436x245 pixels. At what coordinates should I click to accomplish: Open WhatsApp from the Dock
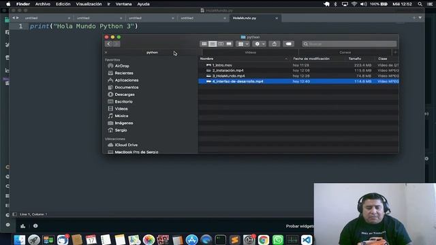278,240
